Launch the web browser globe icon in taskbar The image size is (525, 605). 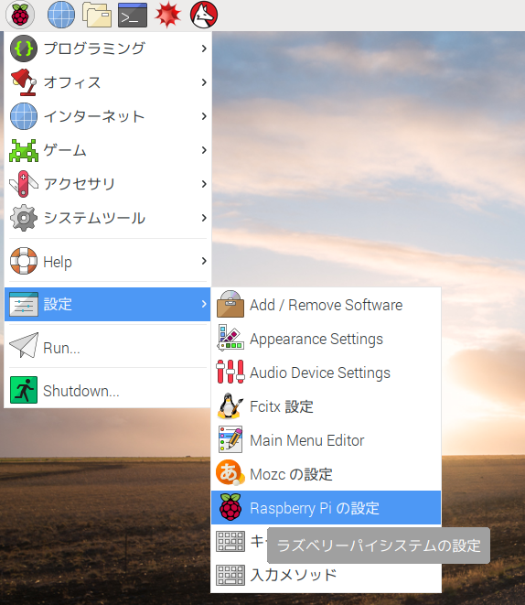61,15
